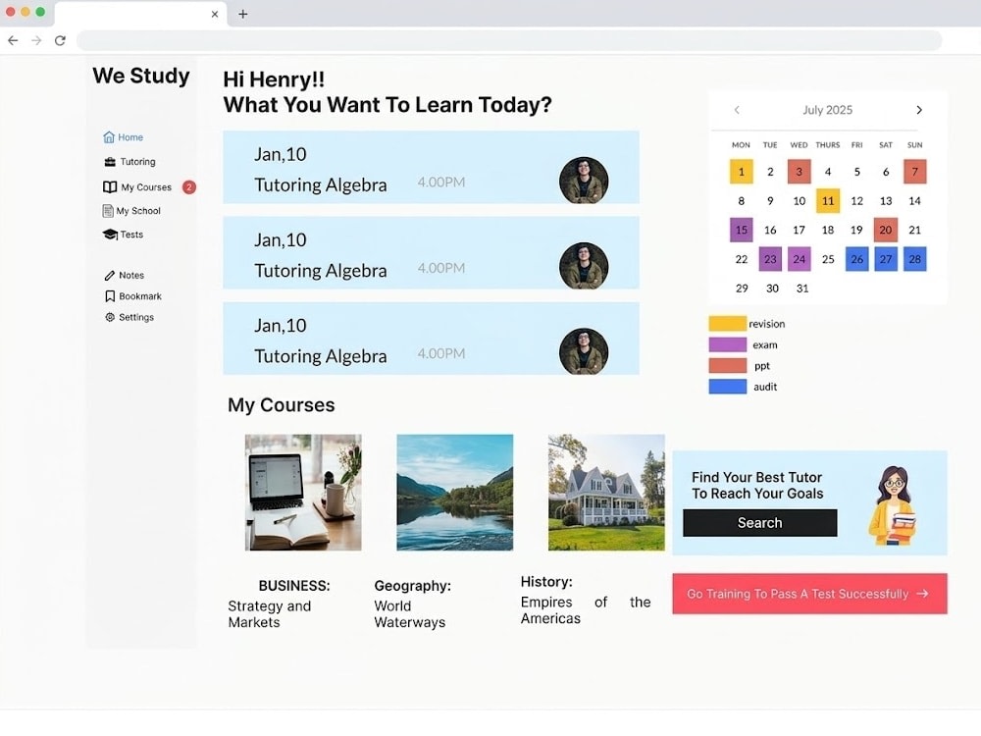Open the Notes menu item
The height and width of the screenshot is (736, 981).
125,276
